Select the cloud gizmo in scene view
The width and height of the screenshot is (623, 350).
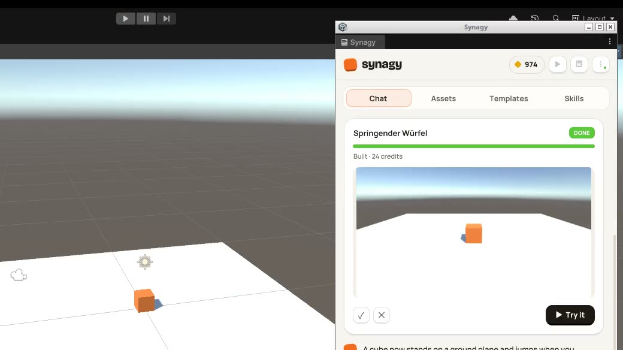click(x=19, y=275)
